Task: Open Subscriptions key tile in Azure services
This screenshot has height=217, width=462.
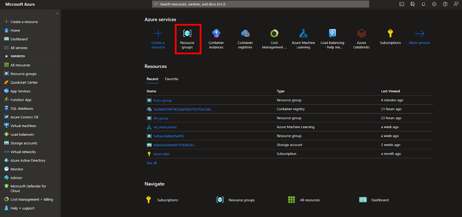Action: [390, 37]
